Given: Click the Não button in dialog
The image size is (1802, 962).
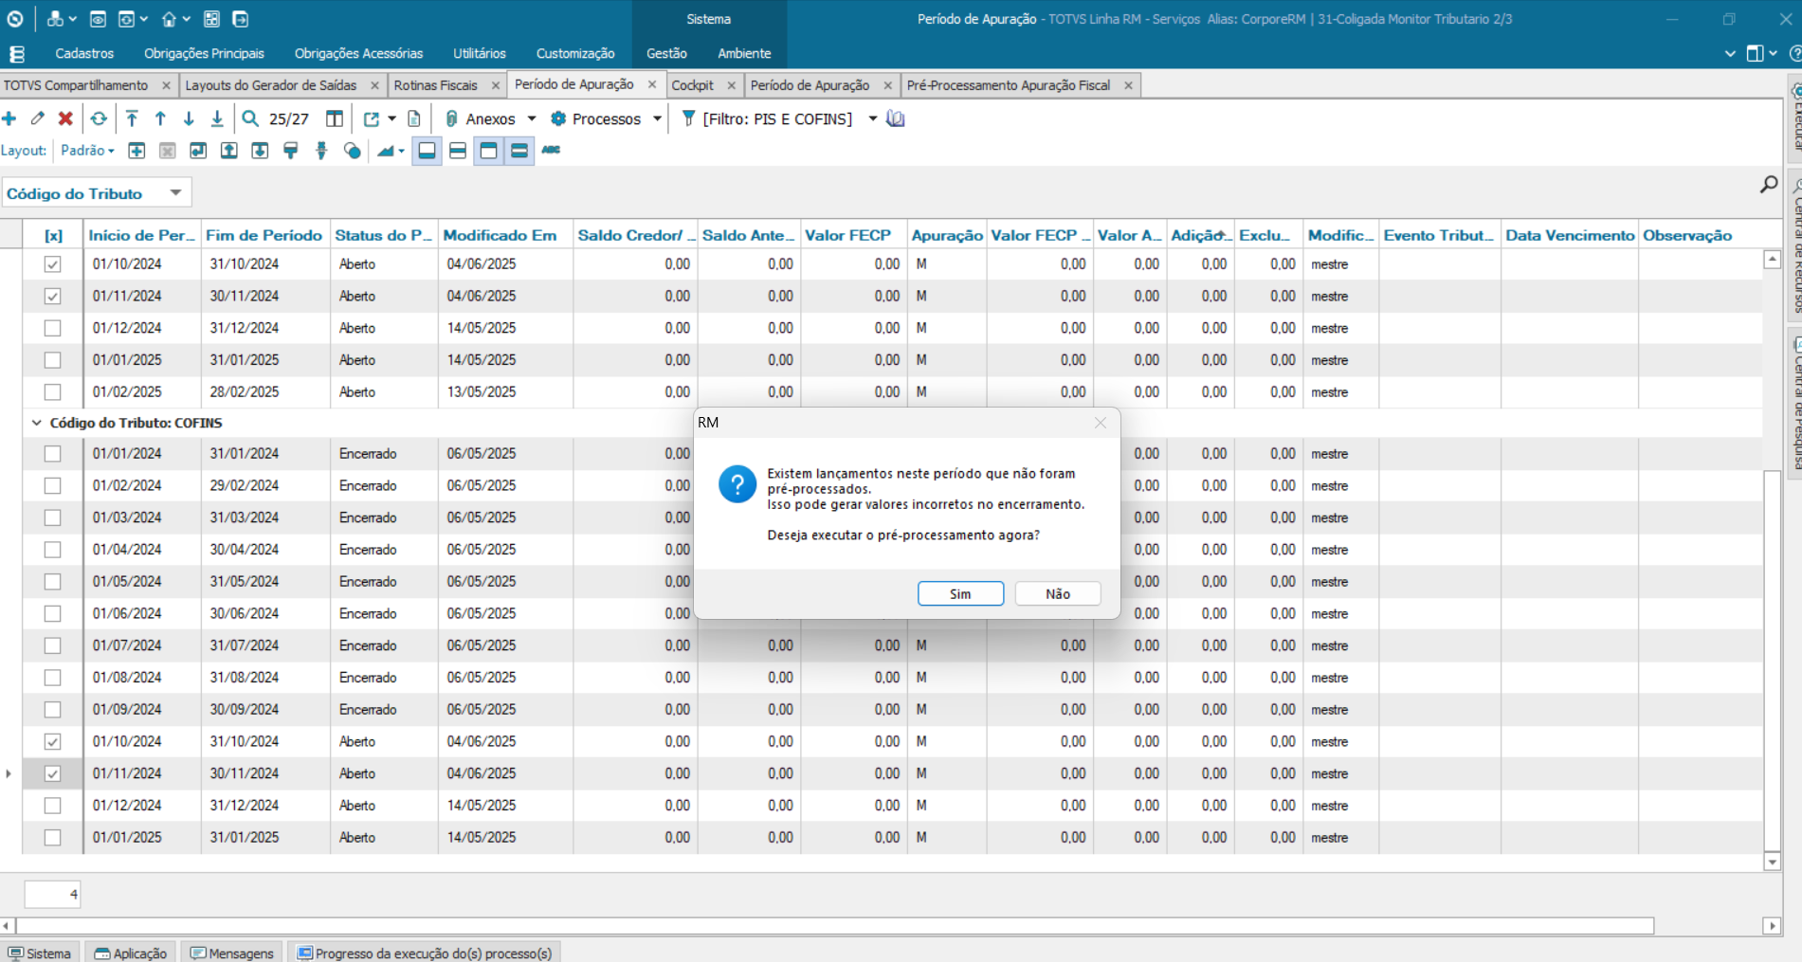Looking at the screenshot, I should [x=1057, y=593].
